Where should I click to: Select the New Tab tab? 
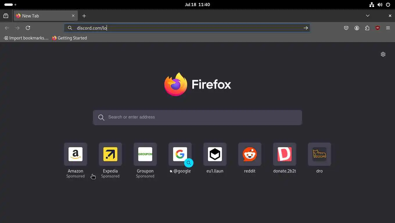(46, 16)
